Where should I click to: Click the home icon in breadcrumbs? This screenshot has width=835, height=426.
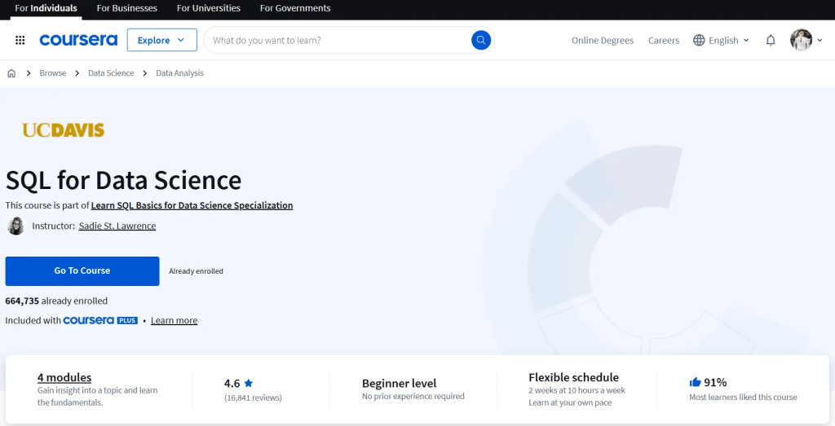[x=11, y=73]
